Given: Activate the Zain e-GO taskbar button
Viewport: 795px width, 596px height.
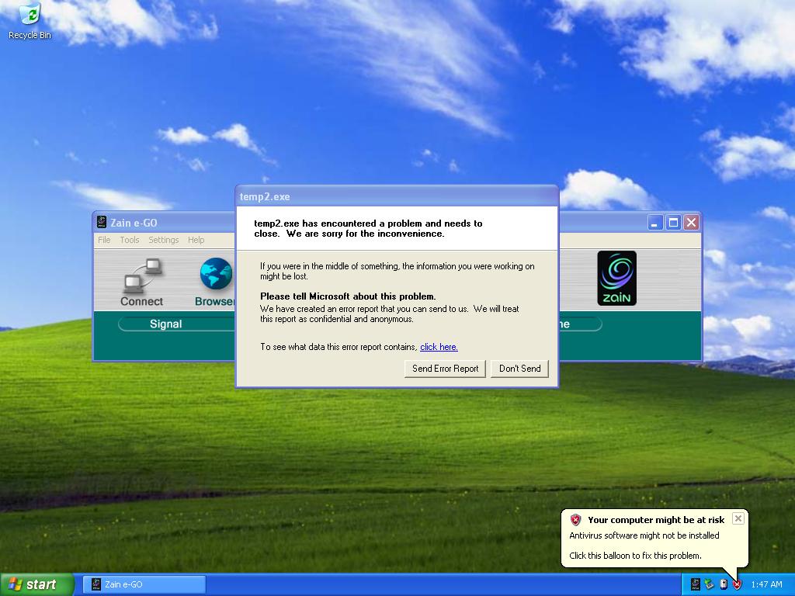Looking at the screenshot, I should (x=144, y=584).
